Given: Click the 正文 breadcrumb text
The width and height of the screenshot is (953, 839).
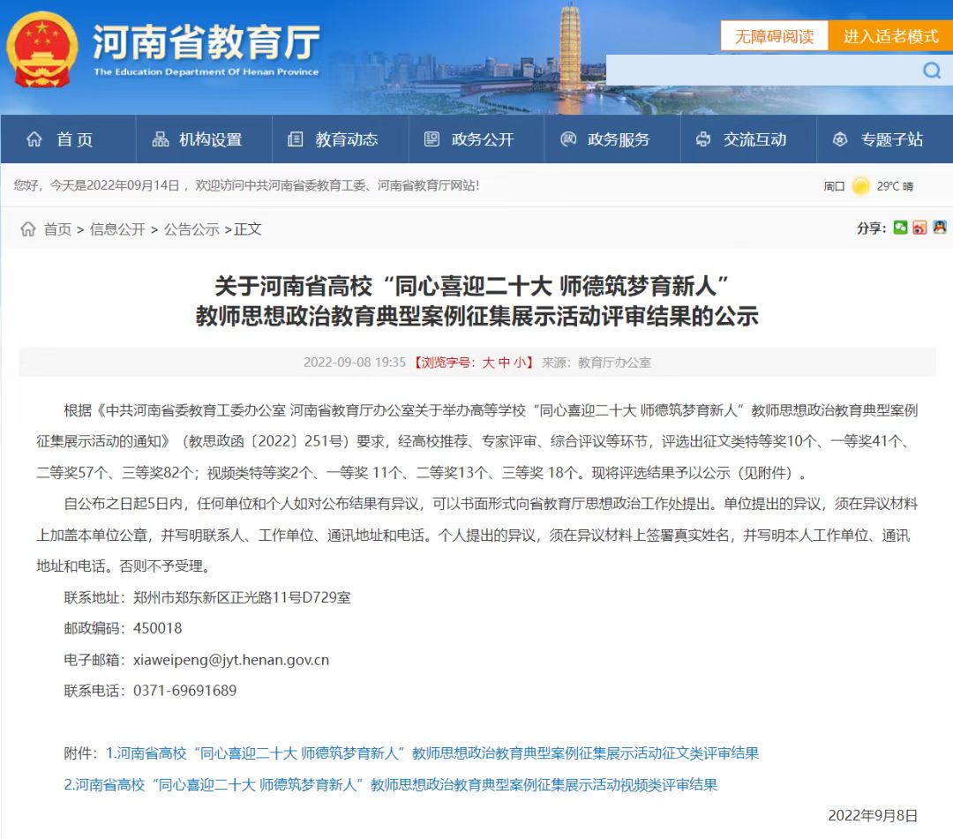Looking at the screenshot, I should [x=248, y=229].
